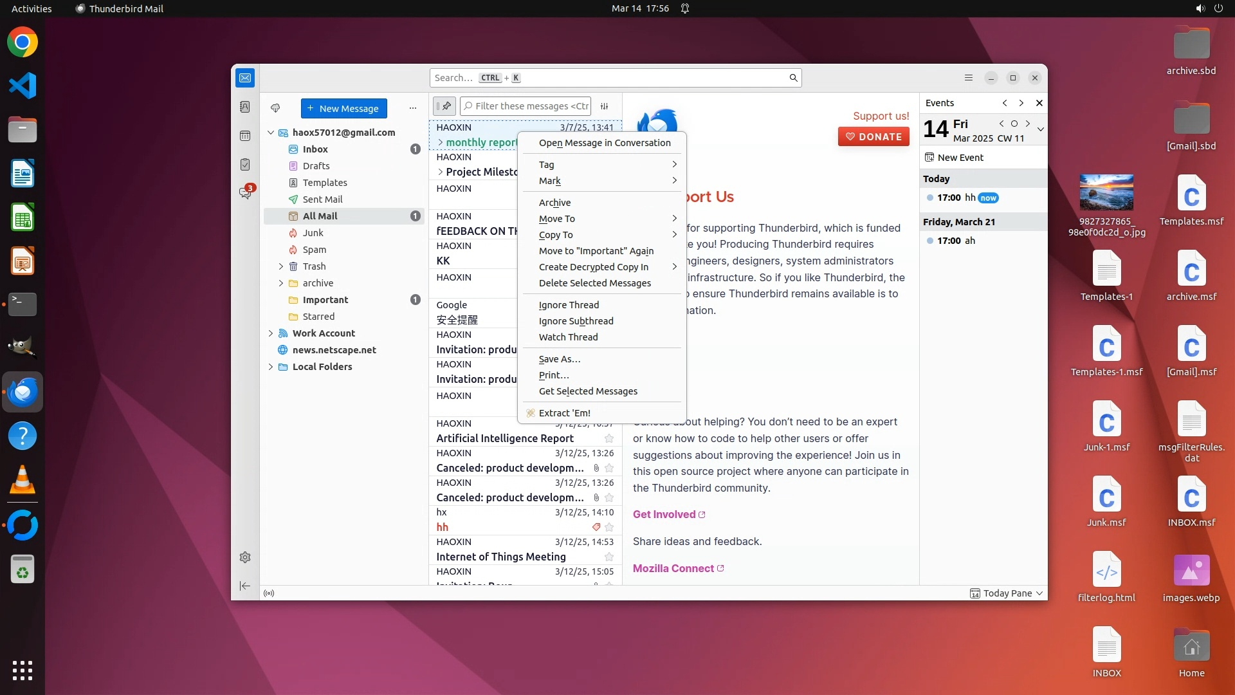Toggle the Today Pane button

coord(1007,593)
